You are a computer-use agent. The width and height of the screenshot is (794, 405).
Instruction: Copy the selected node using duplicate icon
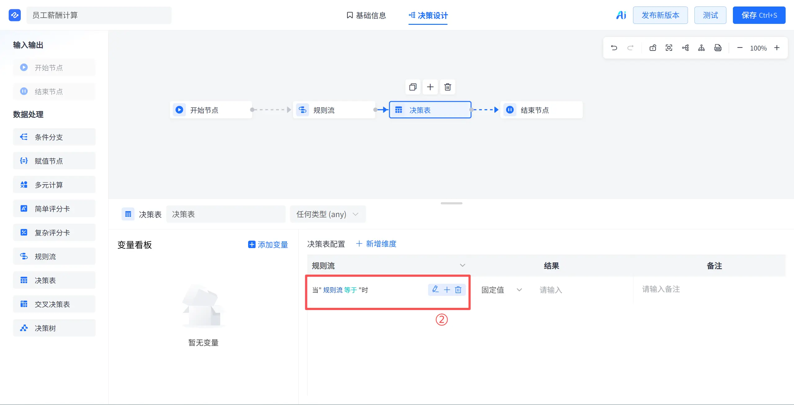413,87
